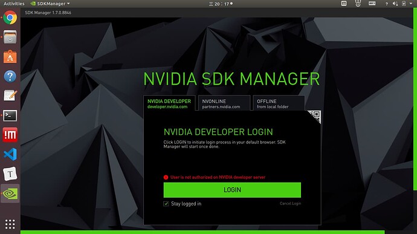The image size is (417, 234).
Task: Toggle the Stay logged in checkbox
Action: click(x=166, y=204)
